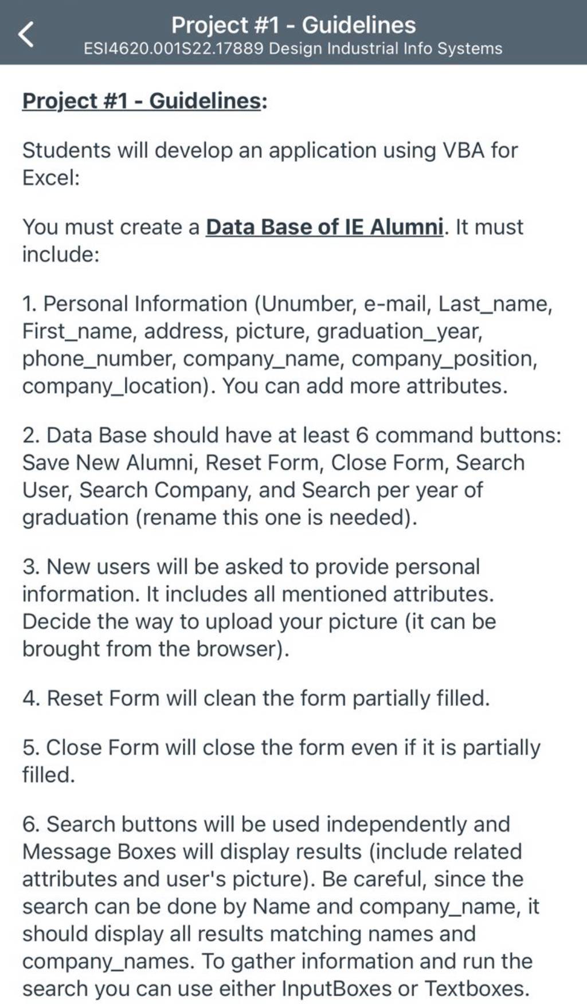The height and width of the screenshot is (1004, 587).
Task: Tap item 1 Personal Information text
Action: coord(287,345)
